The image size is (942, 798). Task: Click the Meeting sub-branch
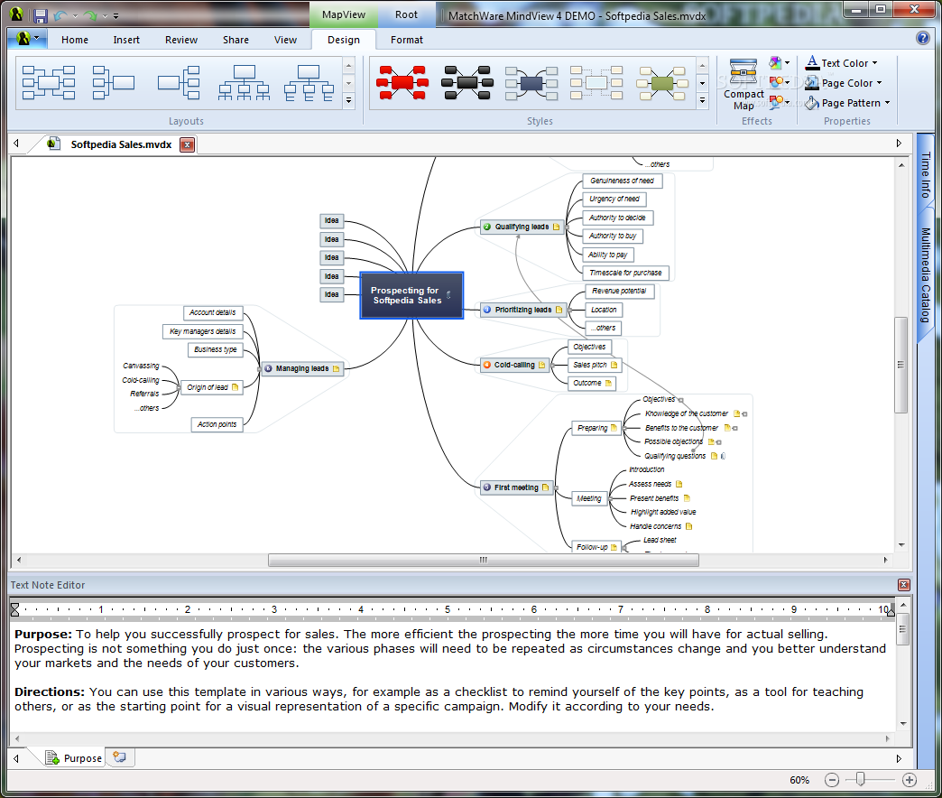tap(588, 498)
